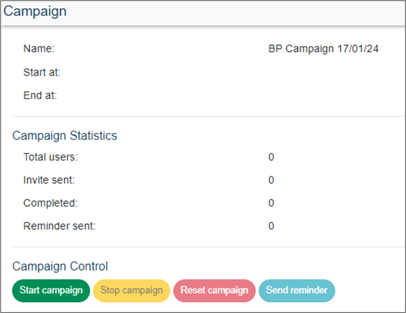The image size is (406, 313).
Task: Click the End at label
Action: tap(40, 95)
